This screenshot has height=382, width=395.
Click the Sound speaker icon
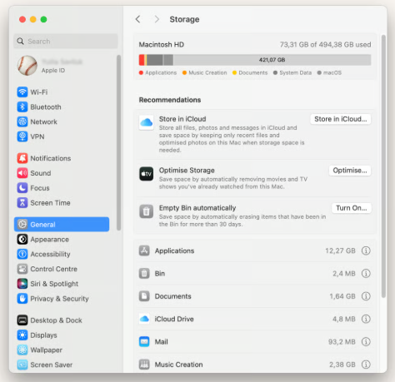point(22,173)
